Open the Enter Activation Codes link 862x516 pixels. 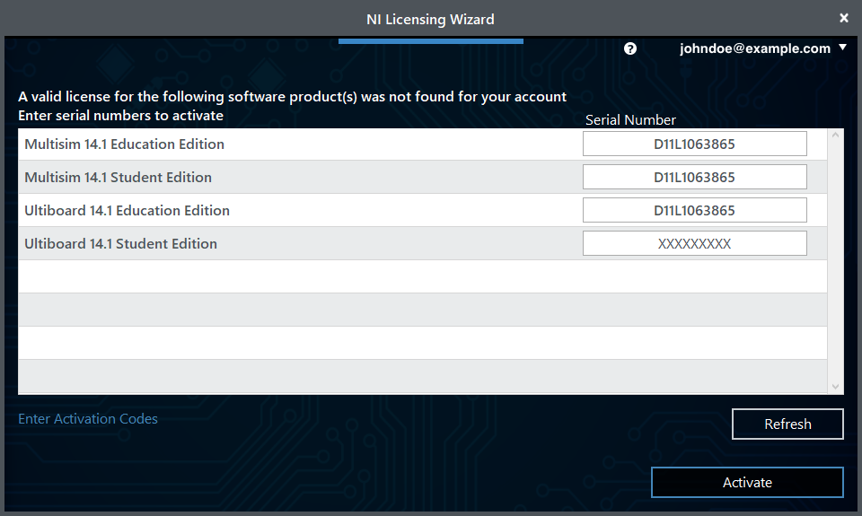(x=88, y=419)
